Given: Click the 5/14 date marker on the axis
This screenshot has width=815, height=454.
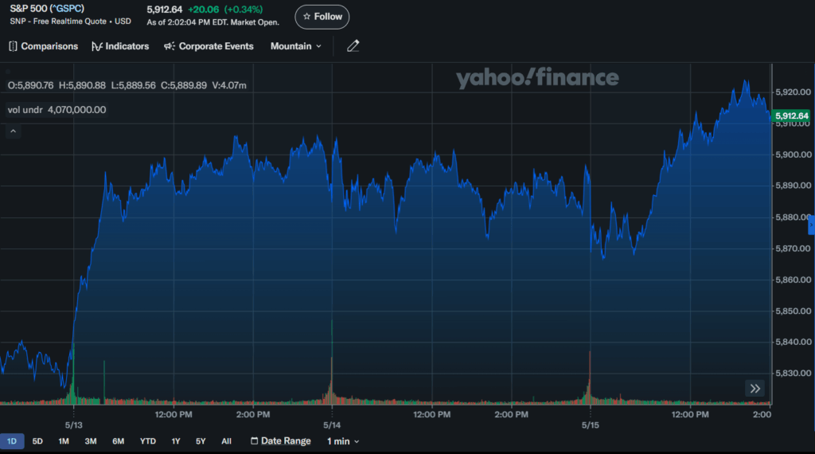Looking at the screenshot, I should click(332, 425).
